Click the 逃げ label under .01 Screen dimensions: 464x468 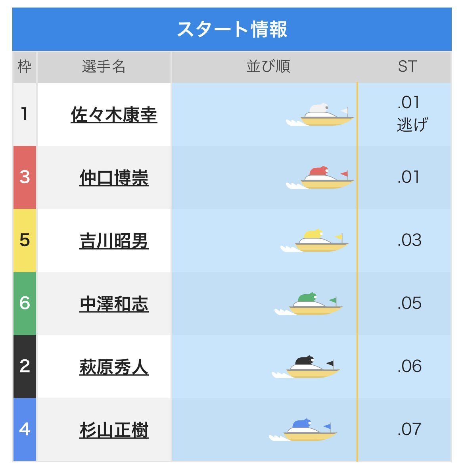(412, 125)
